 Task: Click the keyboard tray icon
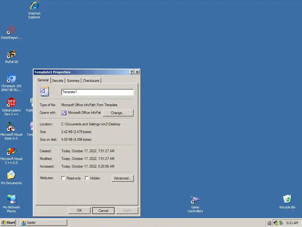[270, 223]
